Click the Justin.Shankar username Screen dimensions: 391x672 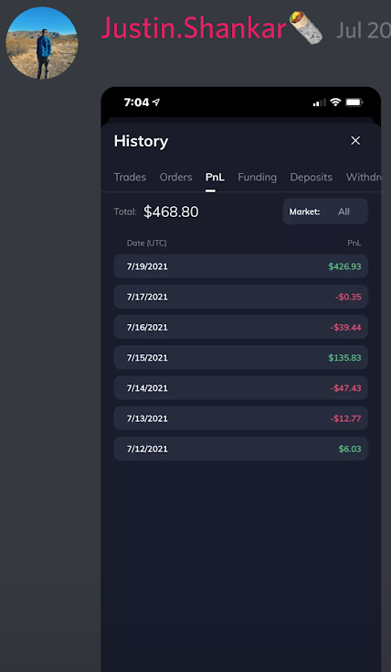(x=194, y=28)
